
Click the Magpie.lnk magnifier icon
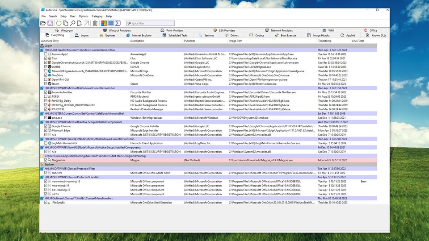(x=50, y=160)
